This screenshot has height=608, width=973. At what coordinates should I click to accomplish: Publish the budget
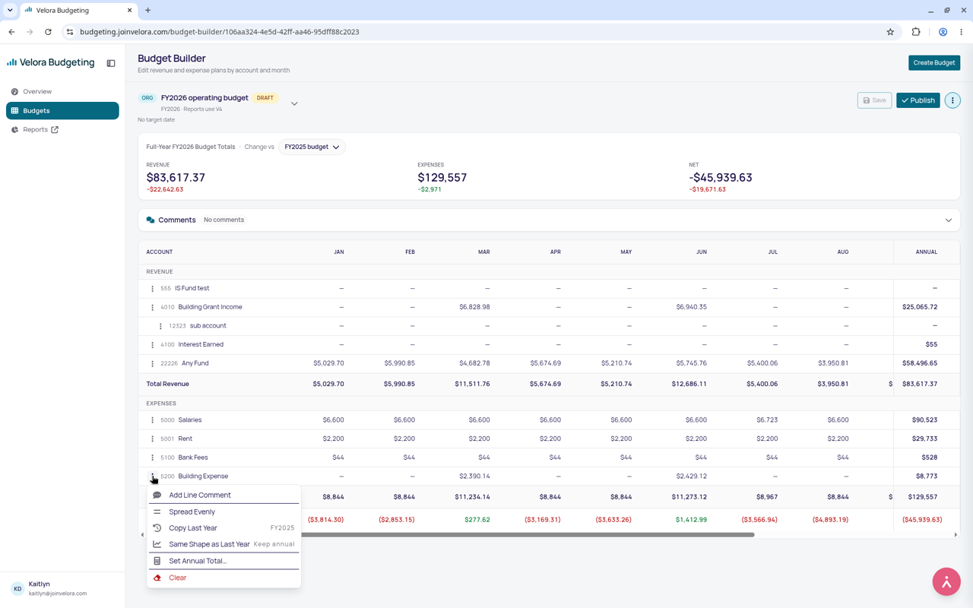tap(918, 100)
